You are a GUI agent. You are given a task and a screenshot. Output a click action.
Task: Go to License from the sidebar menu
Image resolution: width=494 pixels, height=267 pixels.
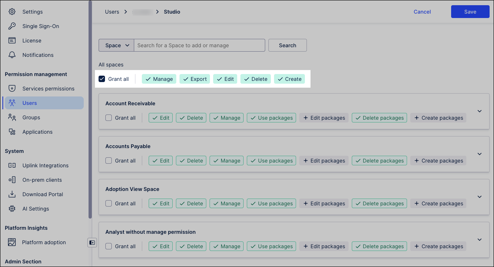[x=32, y=40]
